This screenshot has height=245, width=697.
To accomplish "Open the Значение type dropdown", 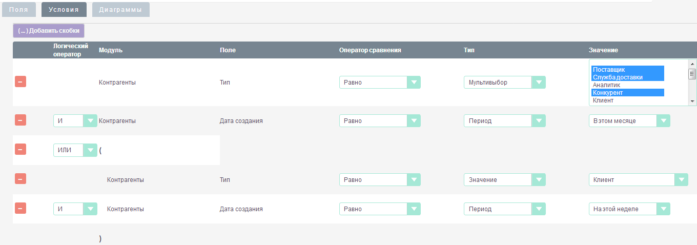I will (x=504, y=180).
